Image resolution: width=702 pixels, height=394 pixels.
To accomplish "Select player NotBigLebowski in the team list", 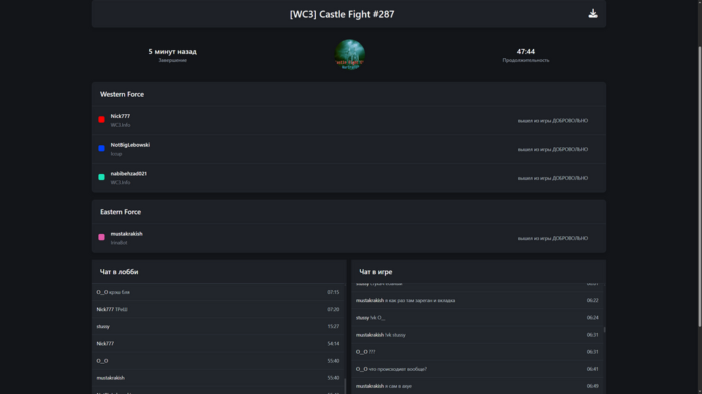I will pos(130,145).
